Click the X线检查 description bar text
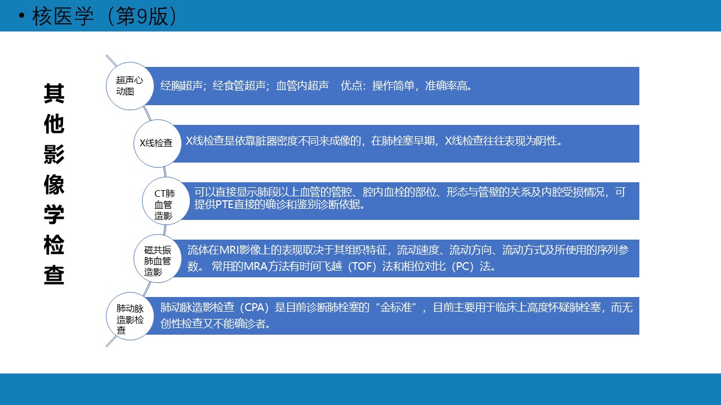 tap(375, 141)
